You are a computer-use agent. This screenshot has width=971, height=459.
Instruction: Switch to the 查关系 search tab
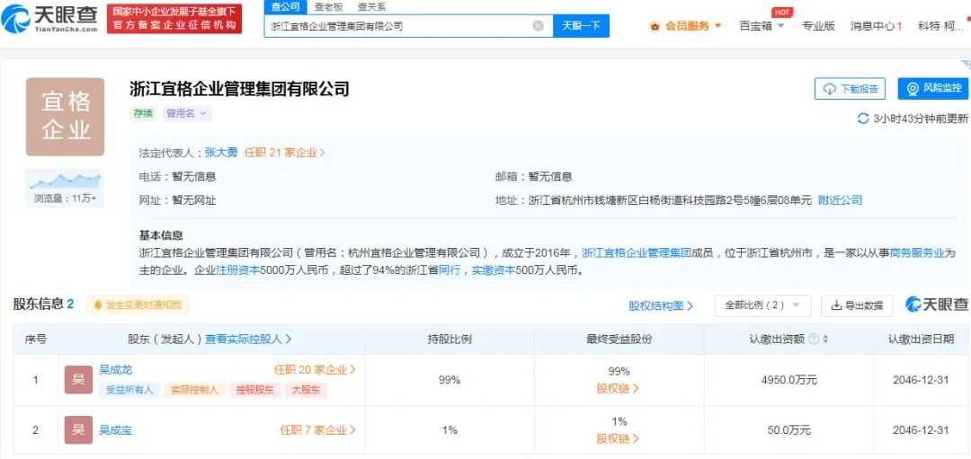[x=371, y=6]
